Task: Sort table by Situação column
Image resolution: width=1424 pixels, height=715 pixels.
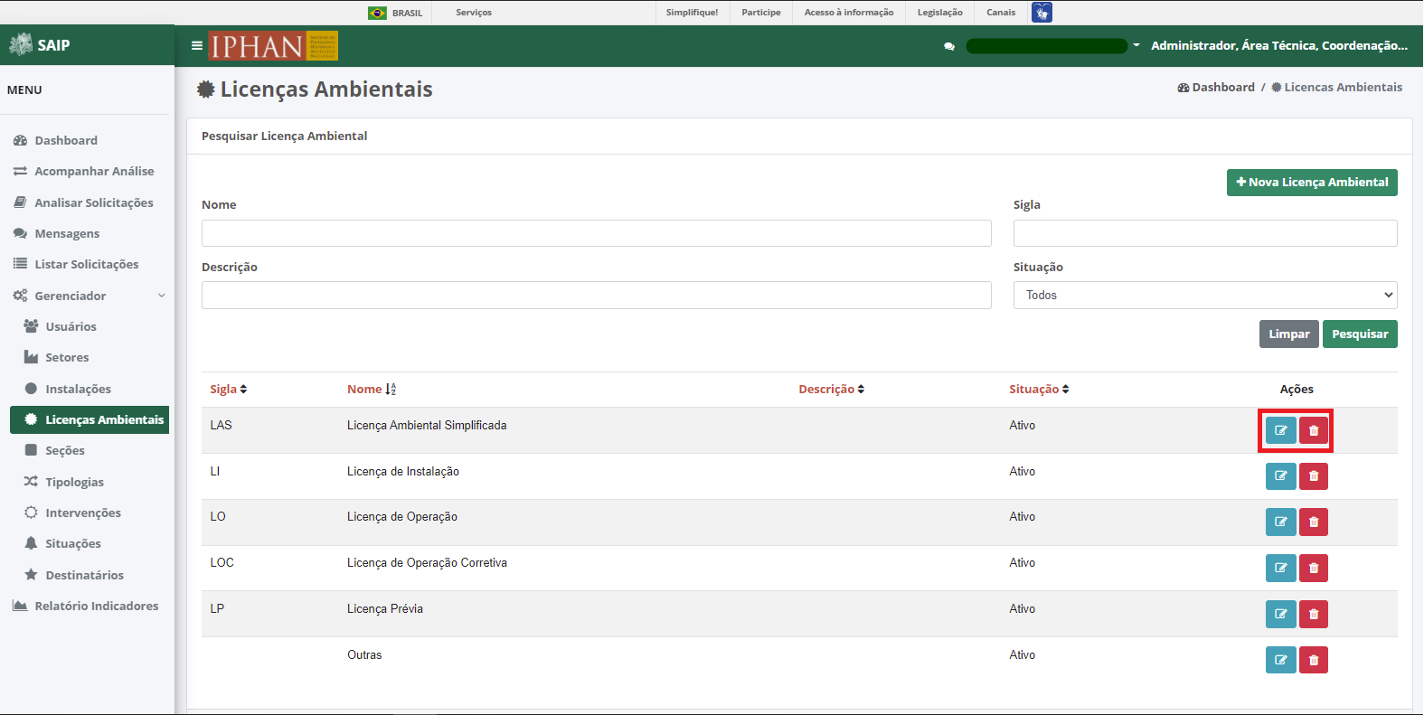Action: pyautogui.click(x=1040, y=389)
